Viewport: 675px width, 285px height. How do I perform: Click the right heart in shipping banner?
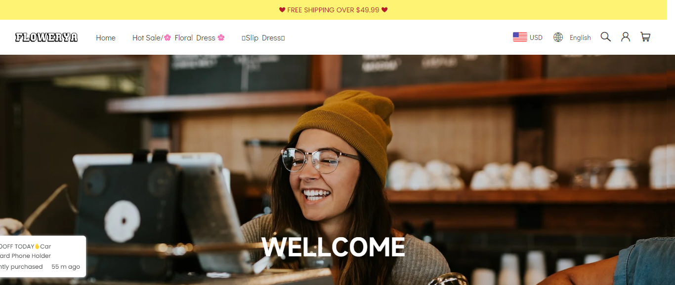[x=384, y=10]
